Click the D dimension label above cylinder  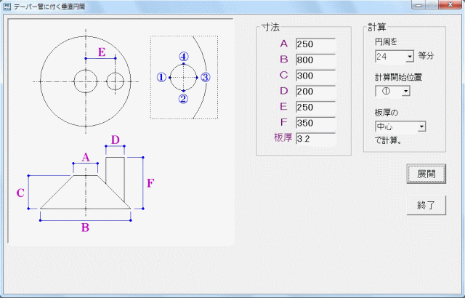pyautogui.click(x=115, y=140)
